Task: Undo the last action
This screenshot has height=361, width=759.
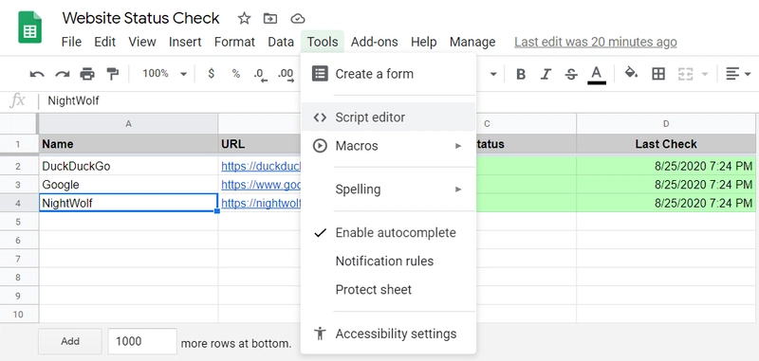Action: [x=37, y=74]
